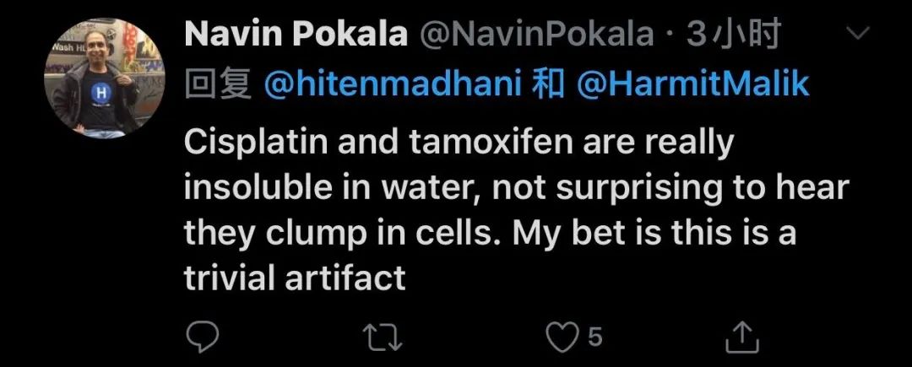Click the Navin Pokala display name
Image resolution: width=912 pixels, height=367 pixels.
click(x=295, y=35)
